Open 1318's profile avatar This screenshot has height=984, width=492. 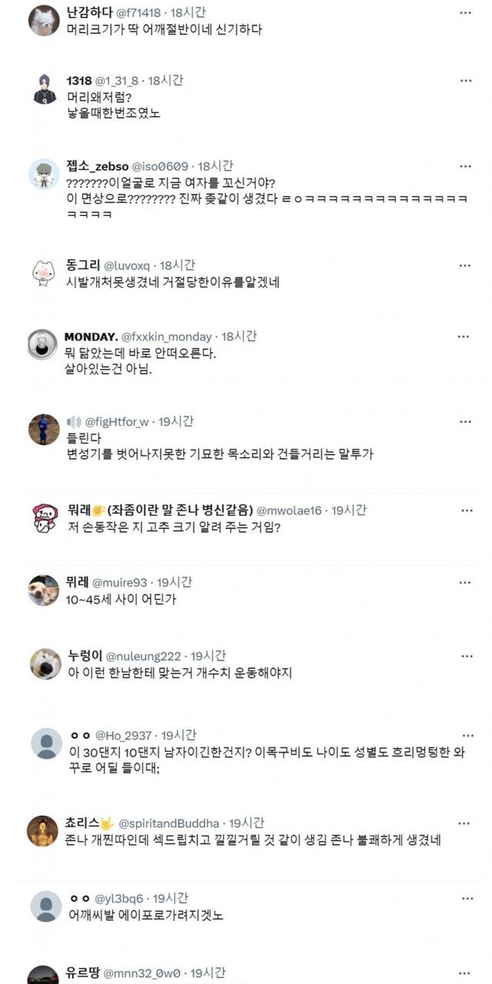tap(45, 88)
